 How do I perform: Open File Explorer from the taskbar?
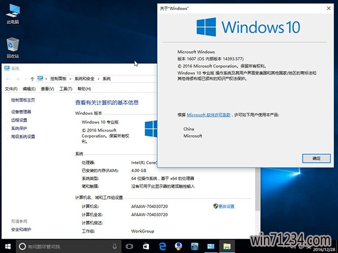pyautogui.click(x=227, y=247)
